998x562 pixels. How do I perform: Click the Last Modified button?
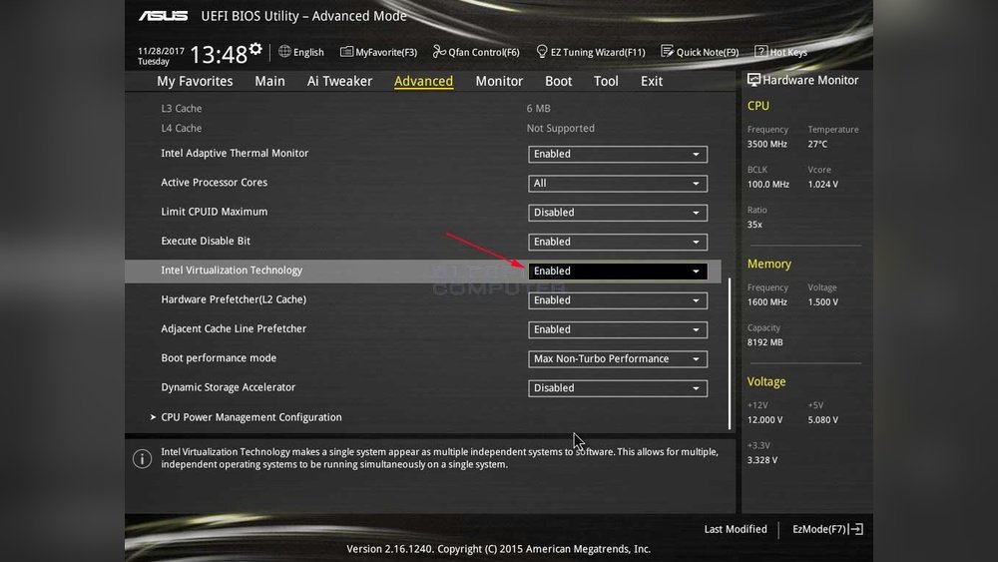click(736, 529)
